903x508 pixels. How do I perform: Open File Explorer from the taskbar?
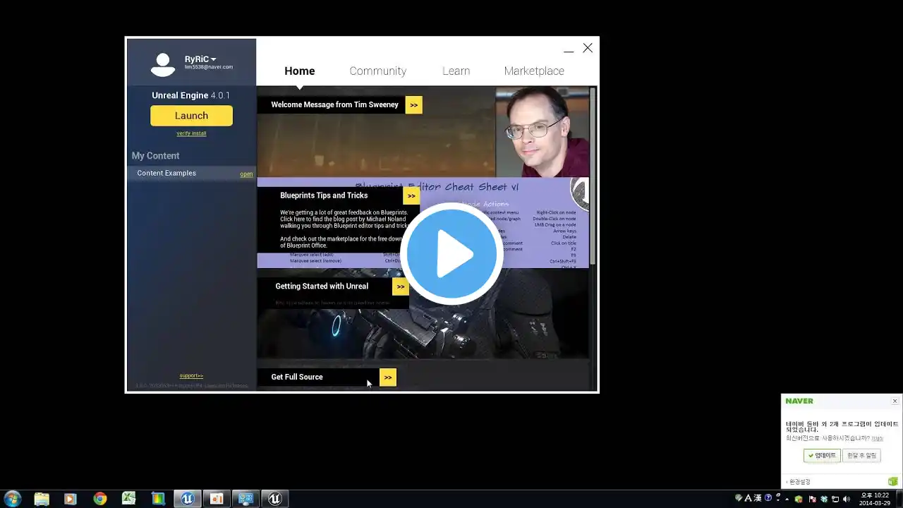42,499
